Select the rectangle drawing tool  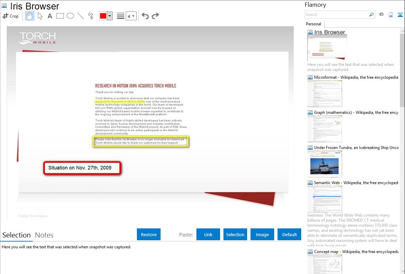coord(60,16)
